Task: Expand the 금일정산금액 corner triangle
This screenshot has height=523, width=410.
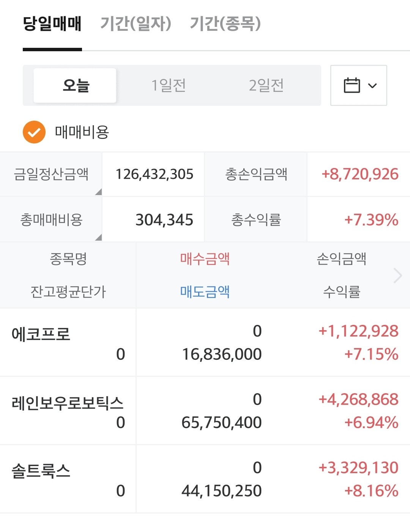Action: point(98,192)
